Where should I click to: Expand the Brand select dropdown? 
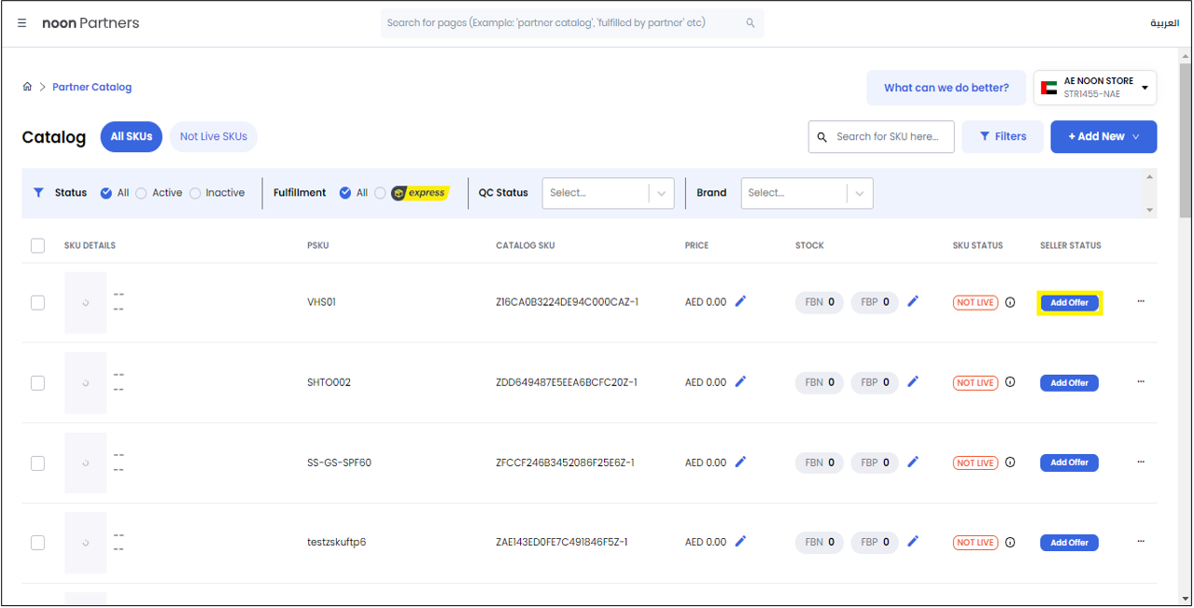pyautogui.click(x=859, y=193)
